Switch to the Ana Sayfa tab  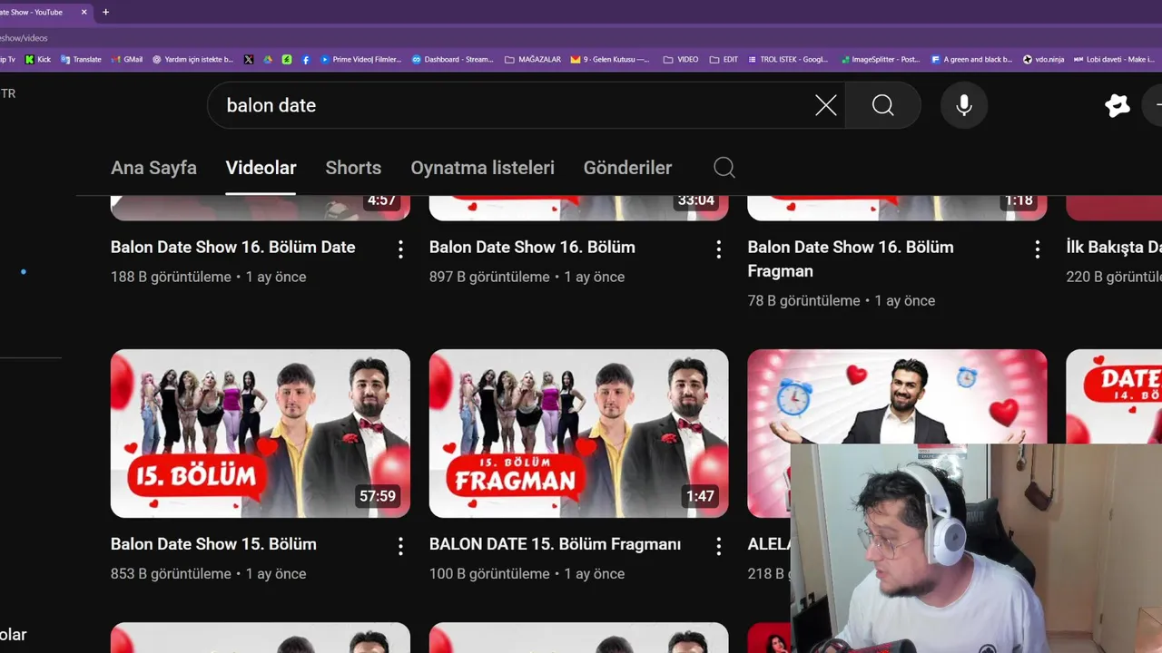(153, 168)
